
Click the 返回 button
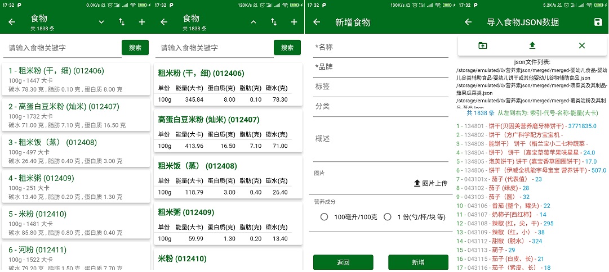pos(343,262)
